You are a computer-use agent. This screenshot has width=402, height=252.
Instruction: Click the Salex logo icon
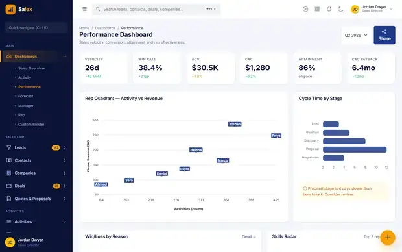[x=10, y=10]
